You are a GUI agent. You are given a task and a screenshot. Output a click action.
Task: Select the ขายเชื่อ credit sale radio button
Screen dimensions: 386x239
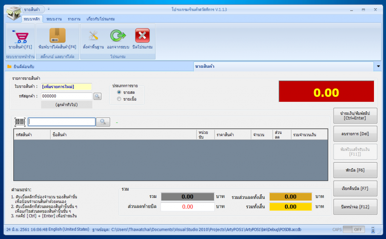[119, 99]
